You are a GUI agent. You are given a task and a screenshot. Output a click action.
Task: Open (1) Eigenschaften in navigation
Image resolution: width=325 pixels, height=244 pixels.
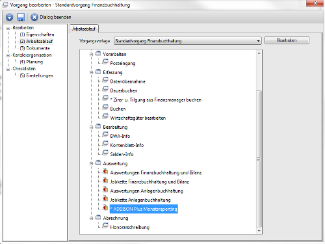pos(37,34)
